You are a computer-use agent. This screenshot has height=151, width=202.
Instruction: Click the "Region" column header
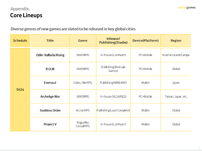coord(176,41)
